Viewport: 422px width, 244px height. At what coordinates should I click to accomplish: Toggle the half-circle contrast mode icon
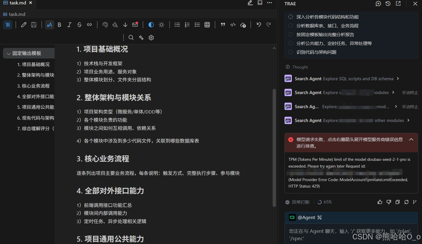click(151, 25)
